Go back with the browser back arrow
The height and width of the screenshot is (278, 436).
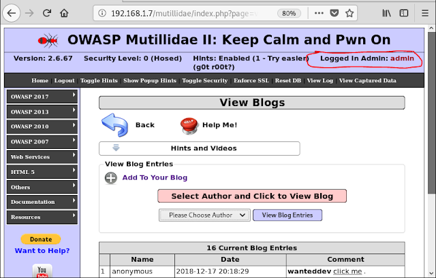pyautogui.click(x=12, y=13)
